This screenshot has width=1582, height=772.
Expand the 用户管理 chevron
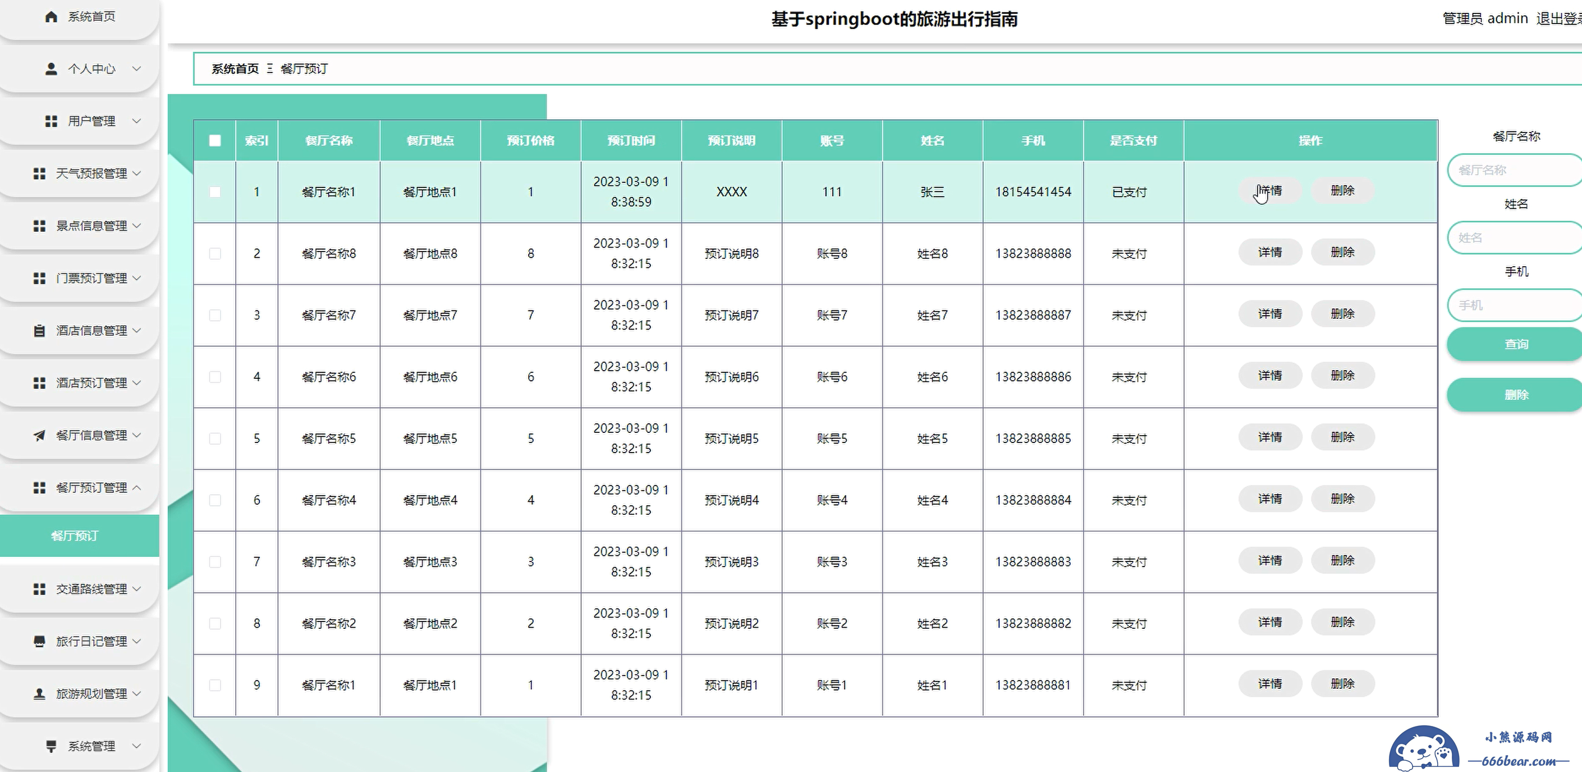click(x=137, y=121)
